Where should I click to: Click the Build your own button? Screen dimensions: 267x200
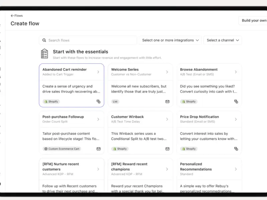click(253, 20)
